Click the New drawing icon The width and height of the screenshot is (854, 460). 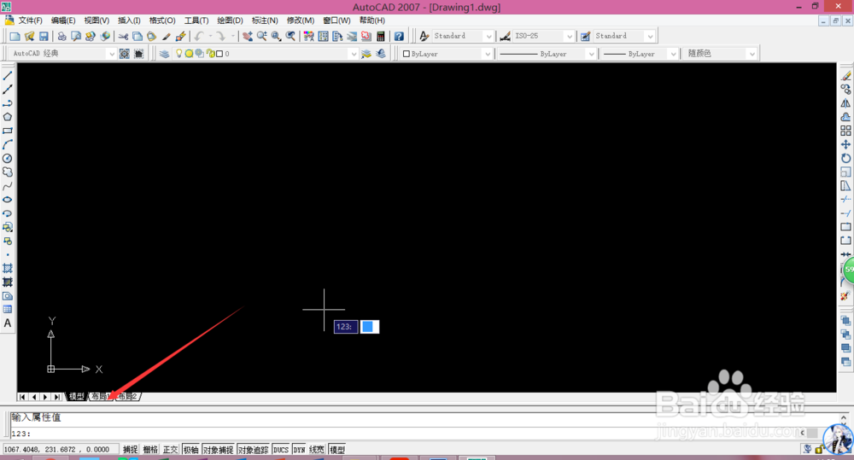[15, 37]
